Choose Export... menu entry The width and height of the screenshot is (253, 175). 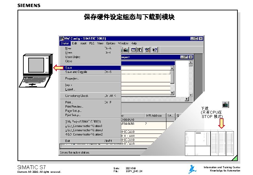coord(90,89)
